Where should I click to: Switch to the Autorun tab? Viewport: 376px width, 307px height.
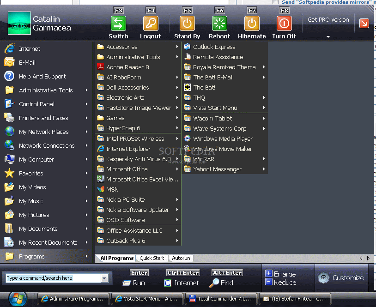click(181, 258)
